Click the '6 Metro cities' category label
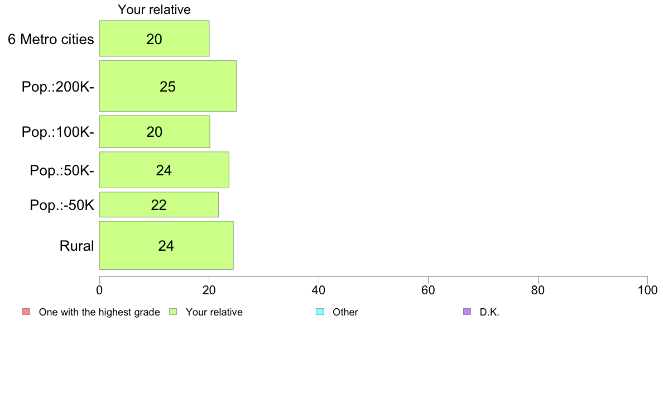This screenshot has height=411, width=663. click(x=51, y=39)
